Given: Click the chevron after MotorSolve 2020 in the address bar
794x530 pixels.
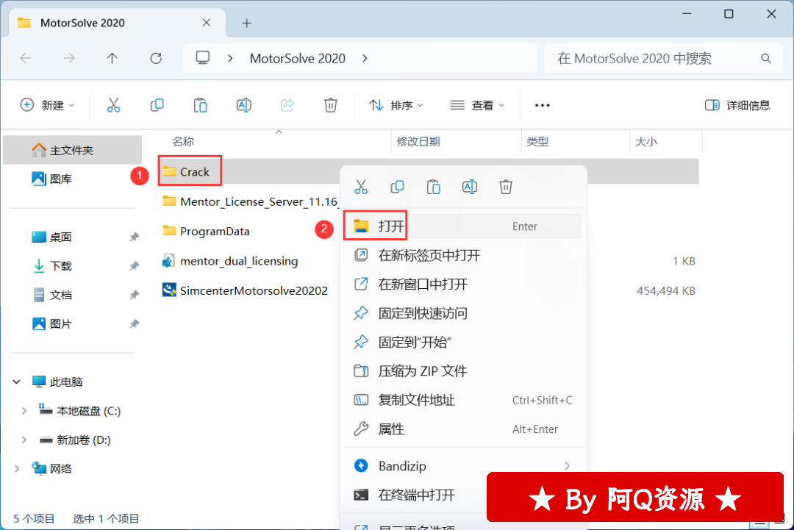Looking at the screenshot, I should click(365, 58).
